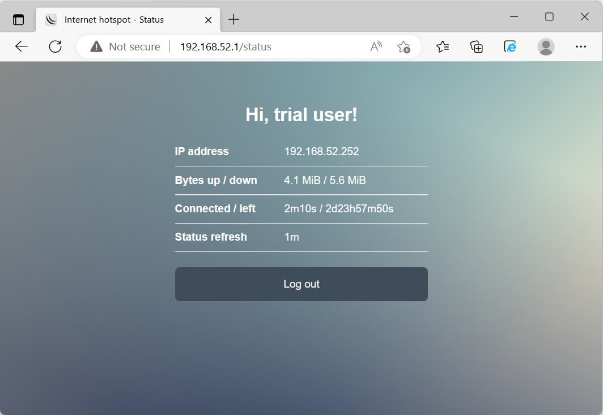Open the Favorites list
Viewport: 603px width, 415px height.
tap(443, 47)
